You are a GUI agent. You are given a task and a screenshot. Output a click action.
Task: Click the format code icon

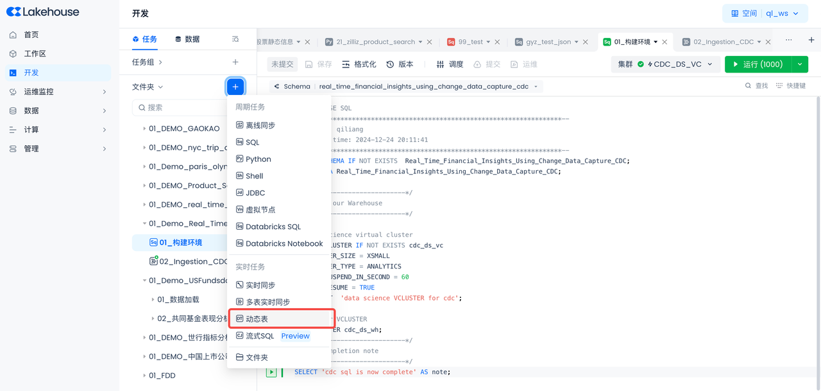(346, 64)
